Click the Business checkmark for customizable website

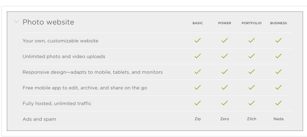click(279, 40)
